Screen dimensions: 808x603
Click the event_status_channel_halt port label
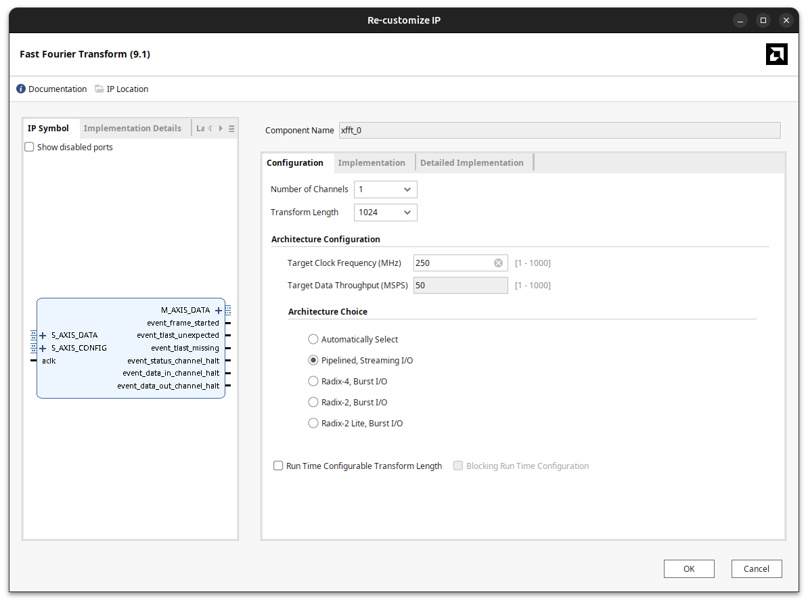[173, 361]
